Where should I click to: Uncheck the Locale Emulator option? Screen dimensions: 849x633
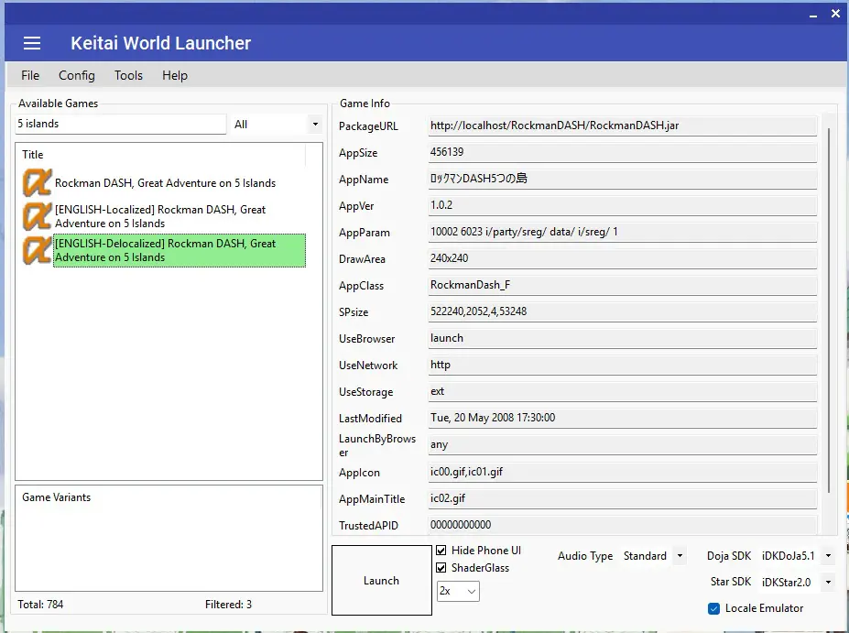tap(713, 608)
